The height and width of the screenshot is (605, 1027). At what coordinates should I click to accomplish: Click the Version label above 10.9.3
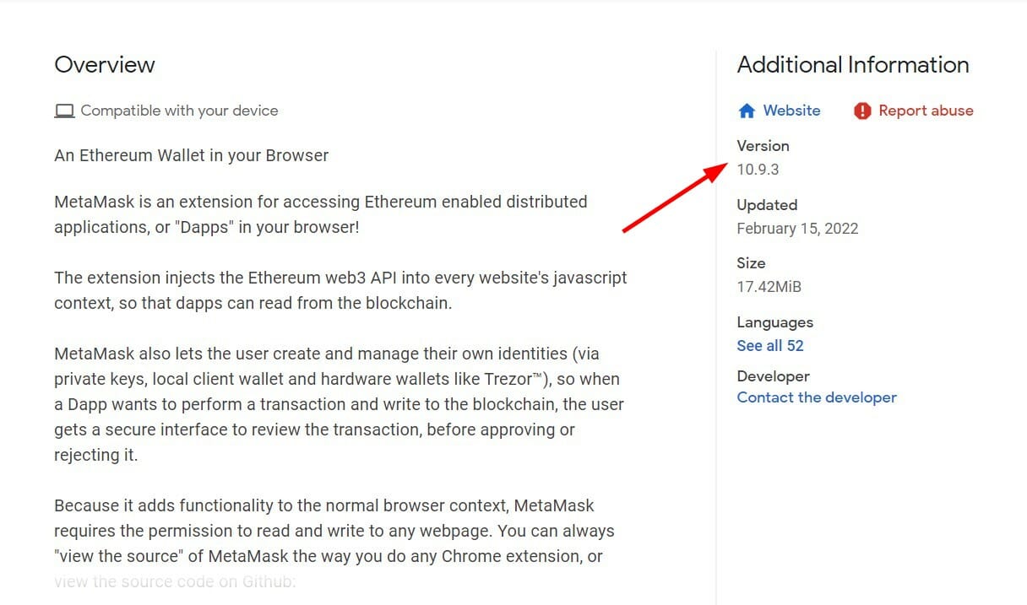[763, 145]
